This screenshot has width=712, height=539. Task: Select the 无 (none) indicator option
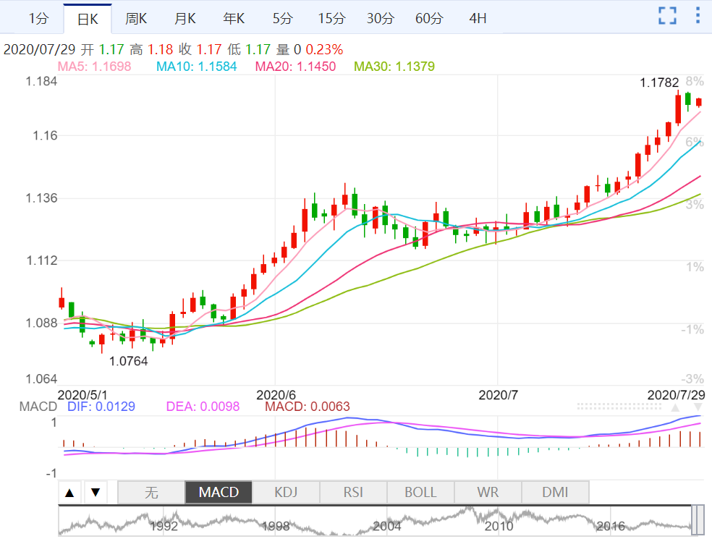point(151,493)
